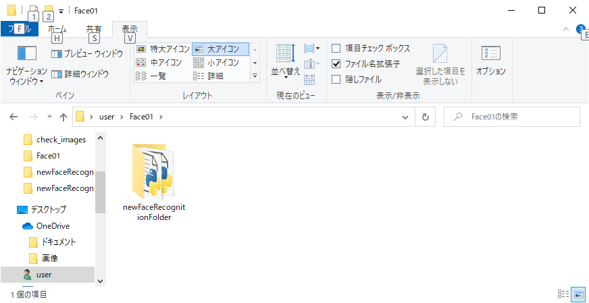Click the 表示 ribbon tab
Viewport: 589px width, 303px height.
tap(130, 29)
